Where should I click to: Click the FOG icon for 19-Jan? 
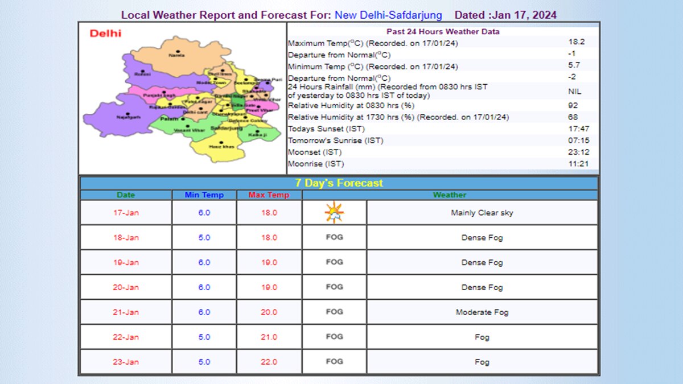point(334,262)
